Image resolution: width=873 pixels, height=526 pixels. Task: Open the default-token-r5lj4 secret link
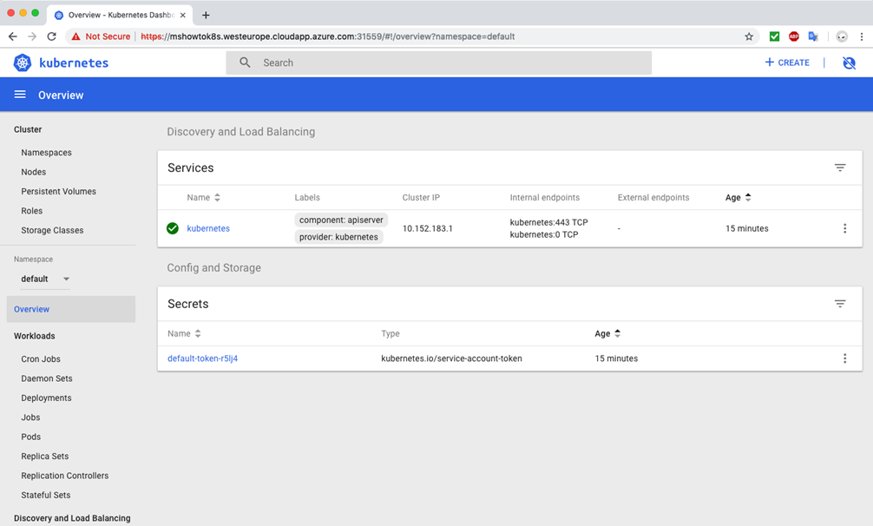203,358
